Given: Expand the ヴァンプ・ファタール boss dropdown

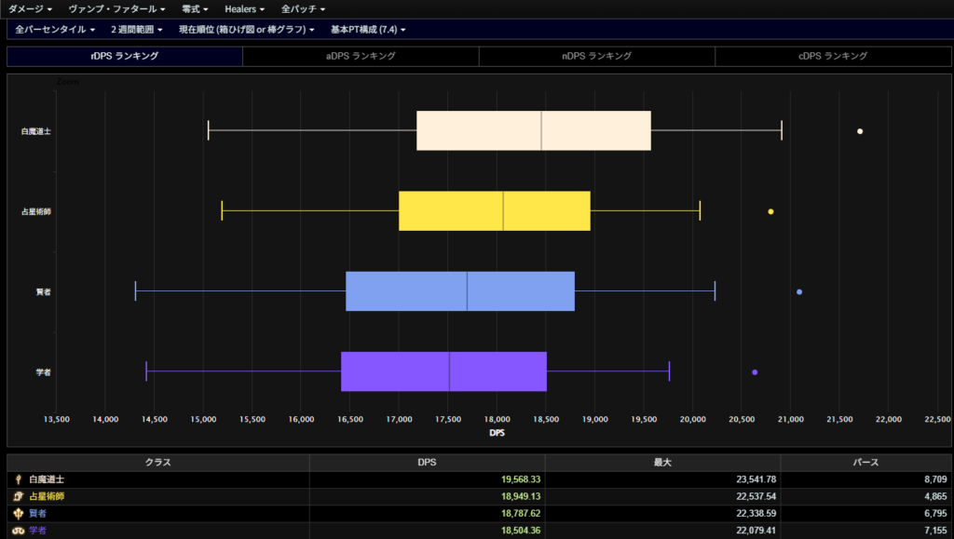Looking at the screenshot, I should (117, 8).
